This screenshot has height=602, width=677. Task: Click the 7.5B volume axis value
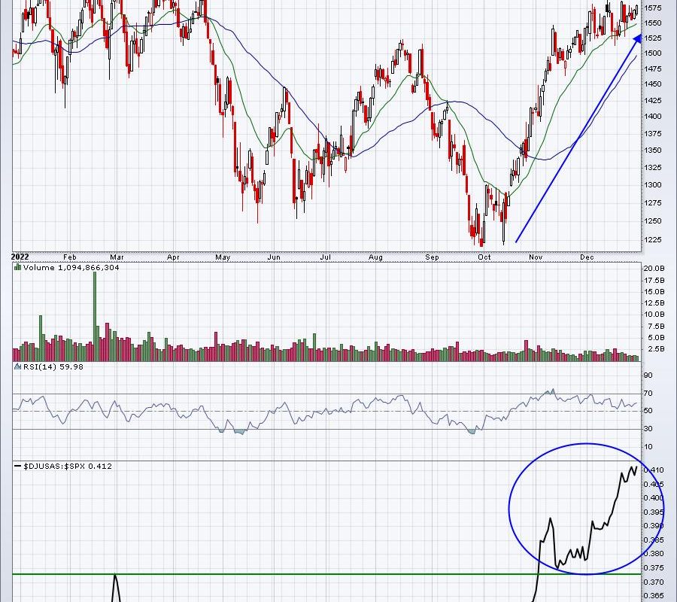tap(656, 326)
